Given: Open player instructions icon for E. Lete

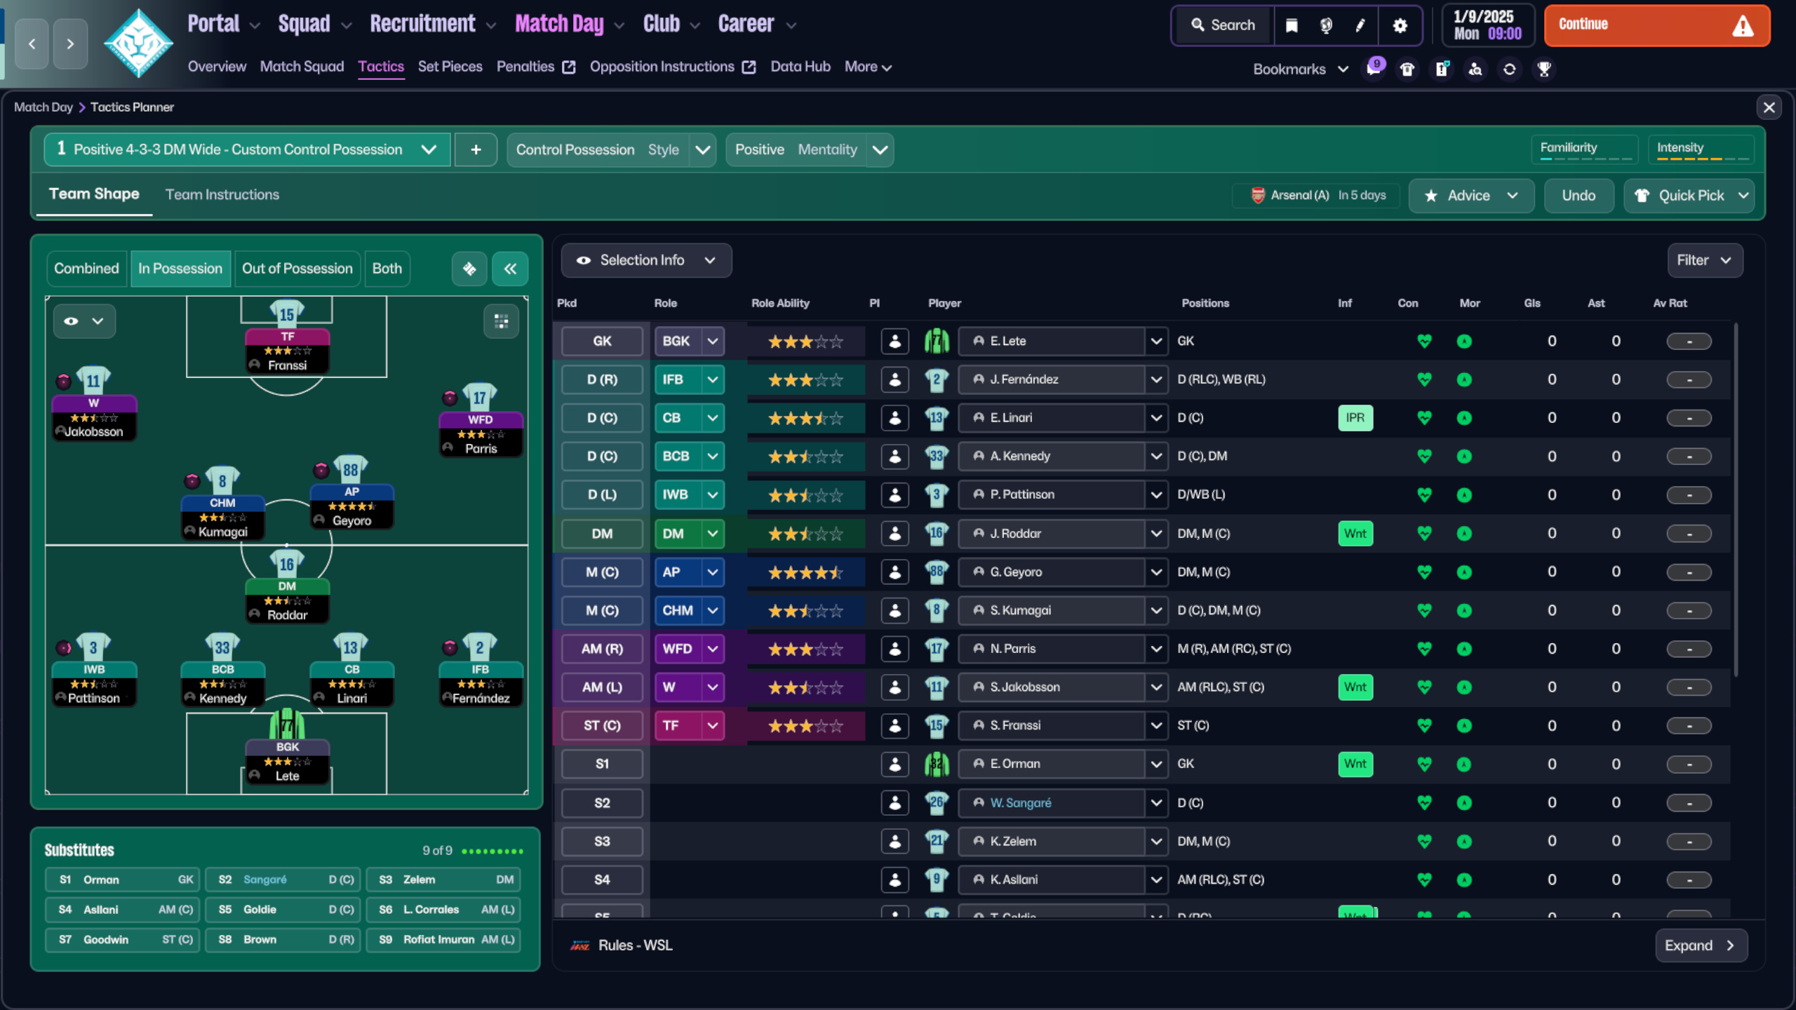Looking at the screenshot, I should pos(894,342).
